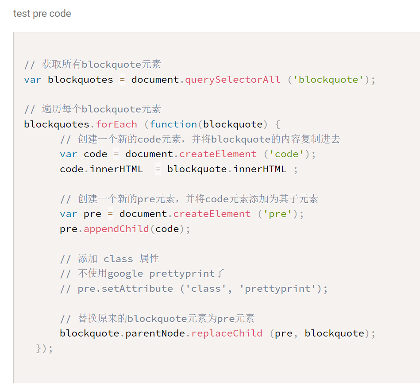420x383 pixels.
Task: Click the comment "替换原来的blockquote元素为pre元素"
Action: 157,319
